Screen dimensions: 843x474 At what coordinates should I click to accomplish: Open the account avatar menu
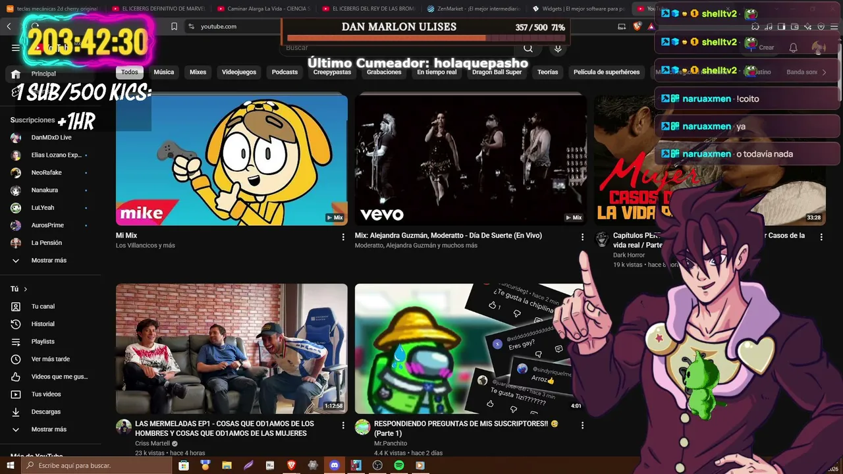click(819, 47)
